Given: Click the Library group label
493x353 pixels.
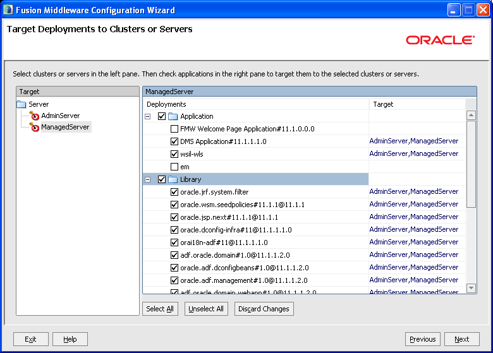Looking at the screenshot, I should point(190,179).
